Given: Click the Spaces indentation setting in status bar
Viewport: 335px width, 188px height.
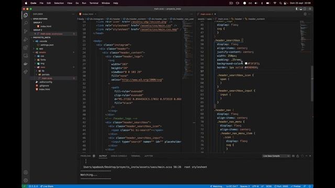Looking at the screenshot, I should (245, 186).
